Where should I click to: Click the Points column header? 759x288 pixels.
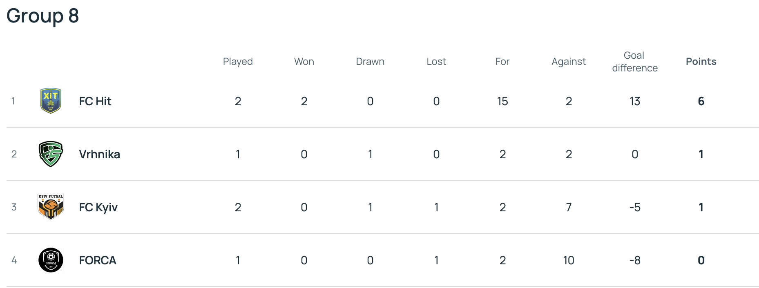(x=701, y=62)
